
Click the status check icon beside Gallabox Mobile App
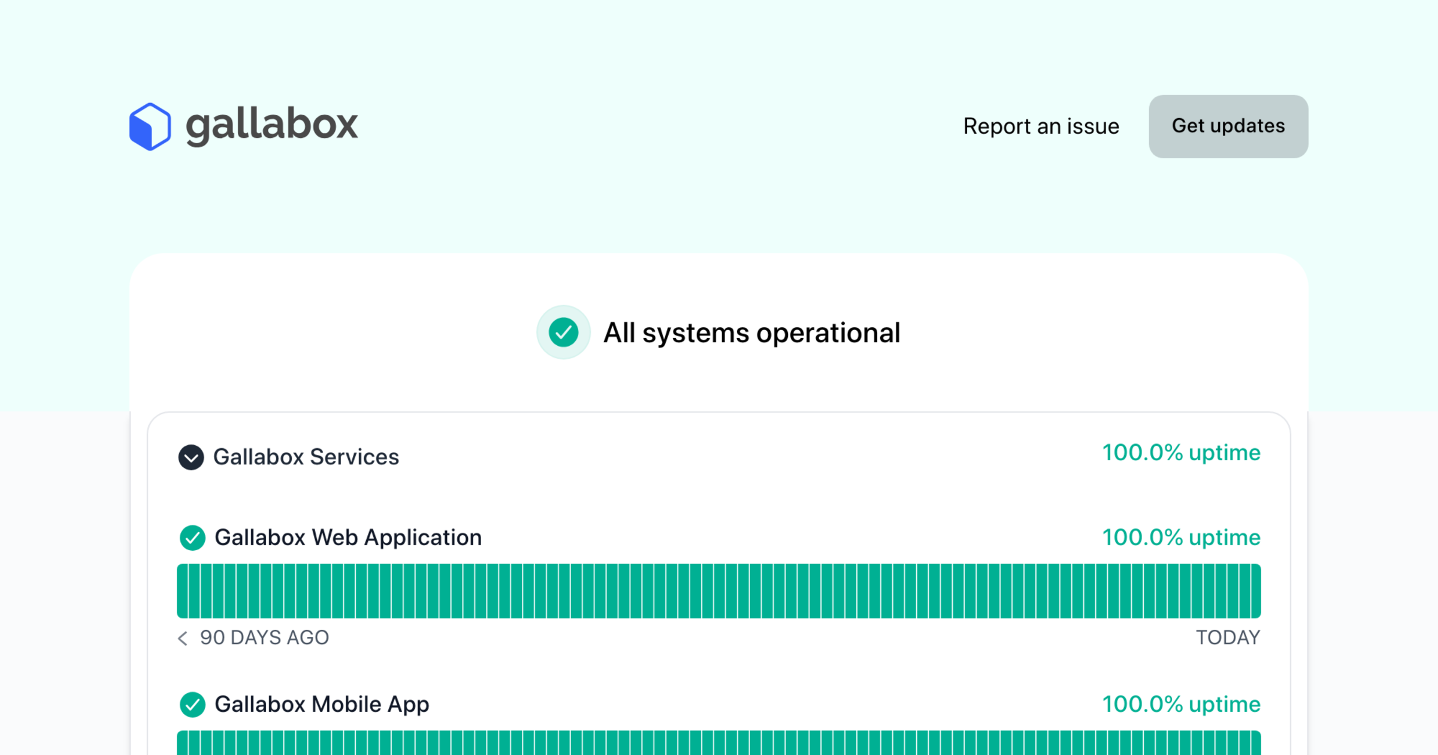point(192,705)
